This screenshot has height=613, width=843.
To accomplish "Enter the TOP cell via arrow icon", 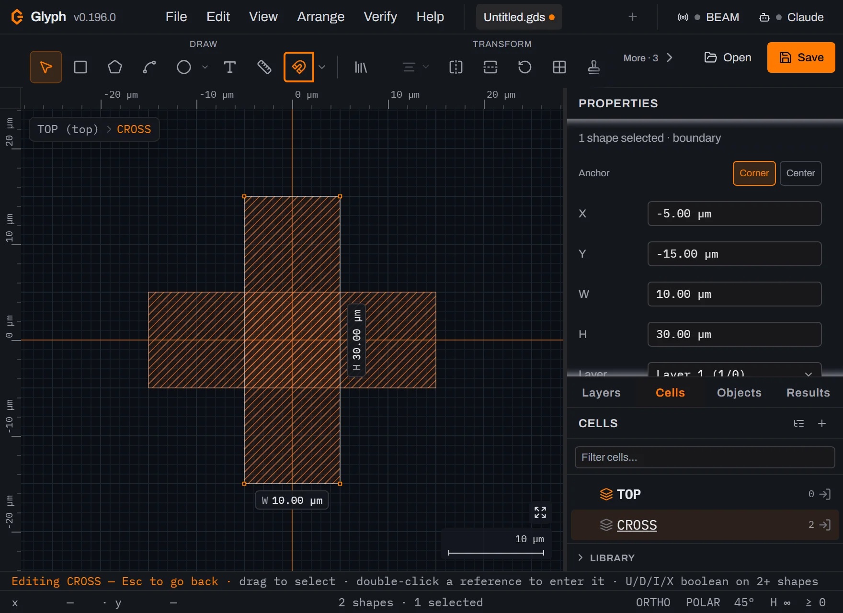I will pos(825,494).
